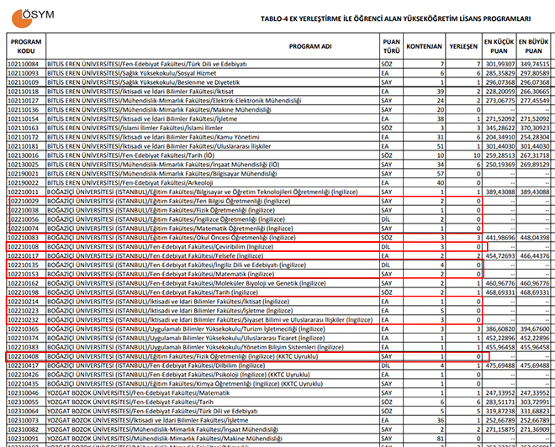Select the table title TABLO-4 EK YERLEŞTİRME heading
Screen dimensions: 555x447
pyautogui.click(x=395, y=18)
